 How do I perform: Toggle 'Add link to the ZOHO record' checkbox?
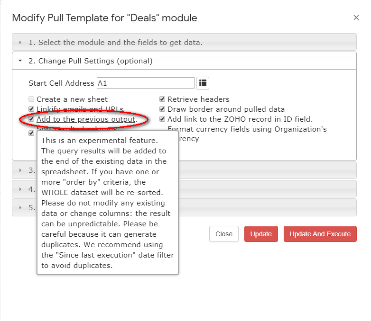point(162,119)
